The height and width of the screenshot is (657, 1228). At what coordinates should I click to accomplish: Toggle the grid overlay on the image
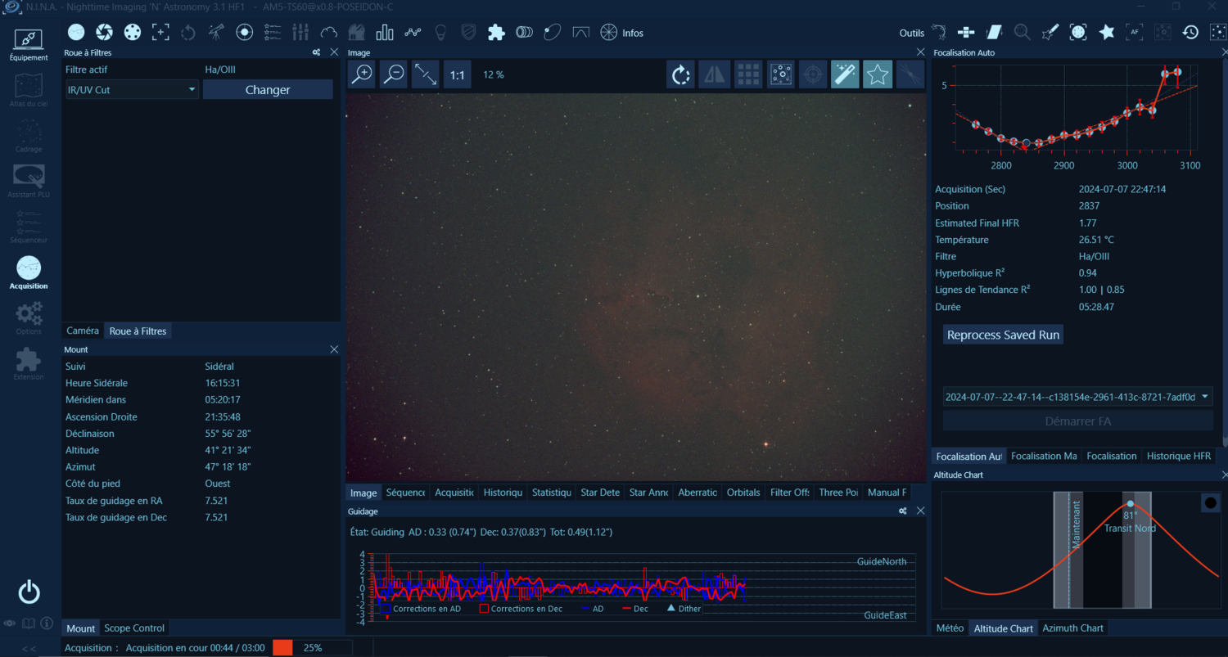click(x=747, y=74)
